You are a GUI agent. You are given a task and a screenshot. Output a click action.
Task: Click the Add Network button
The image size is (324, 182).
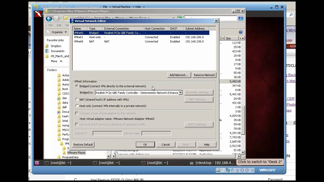[179, 75]
